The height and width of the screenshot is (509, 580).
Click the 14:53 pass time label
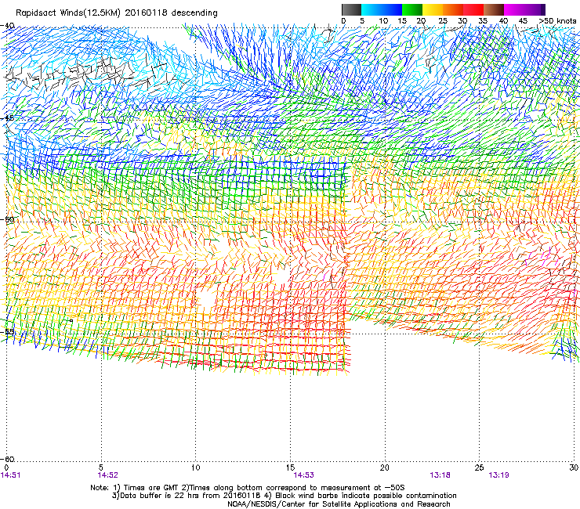[303, 475]
